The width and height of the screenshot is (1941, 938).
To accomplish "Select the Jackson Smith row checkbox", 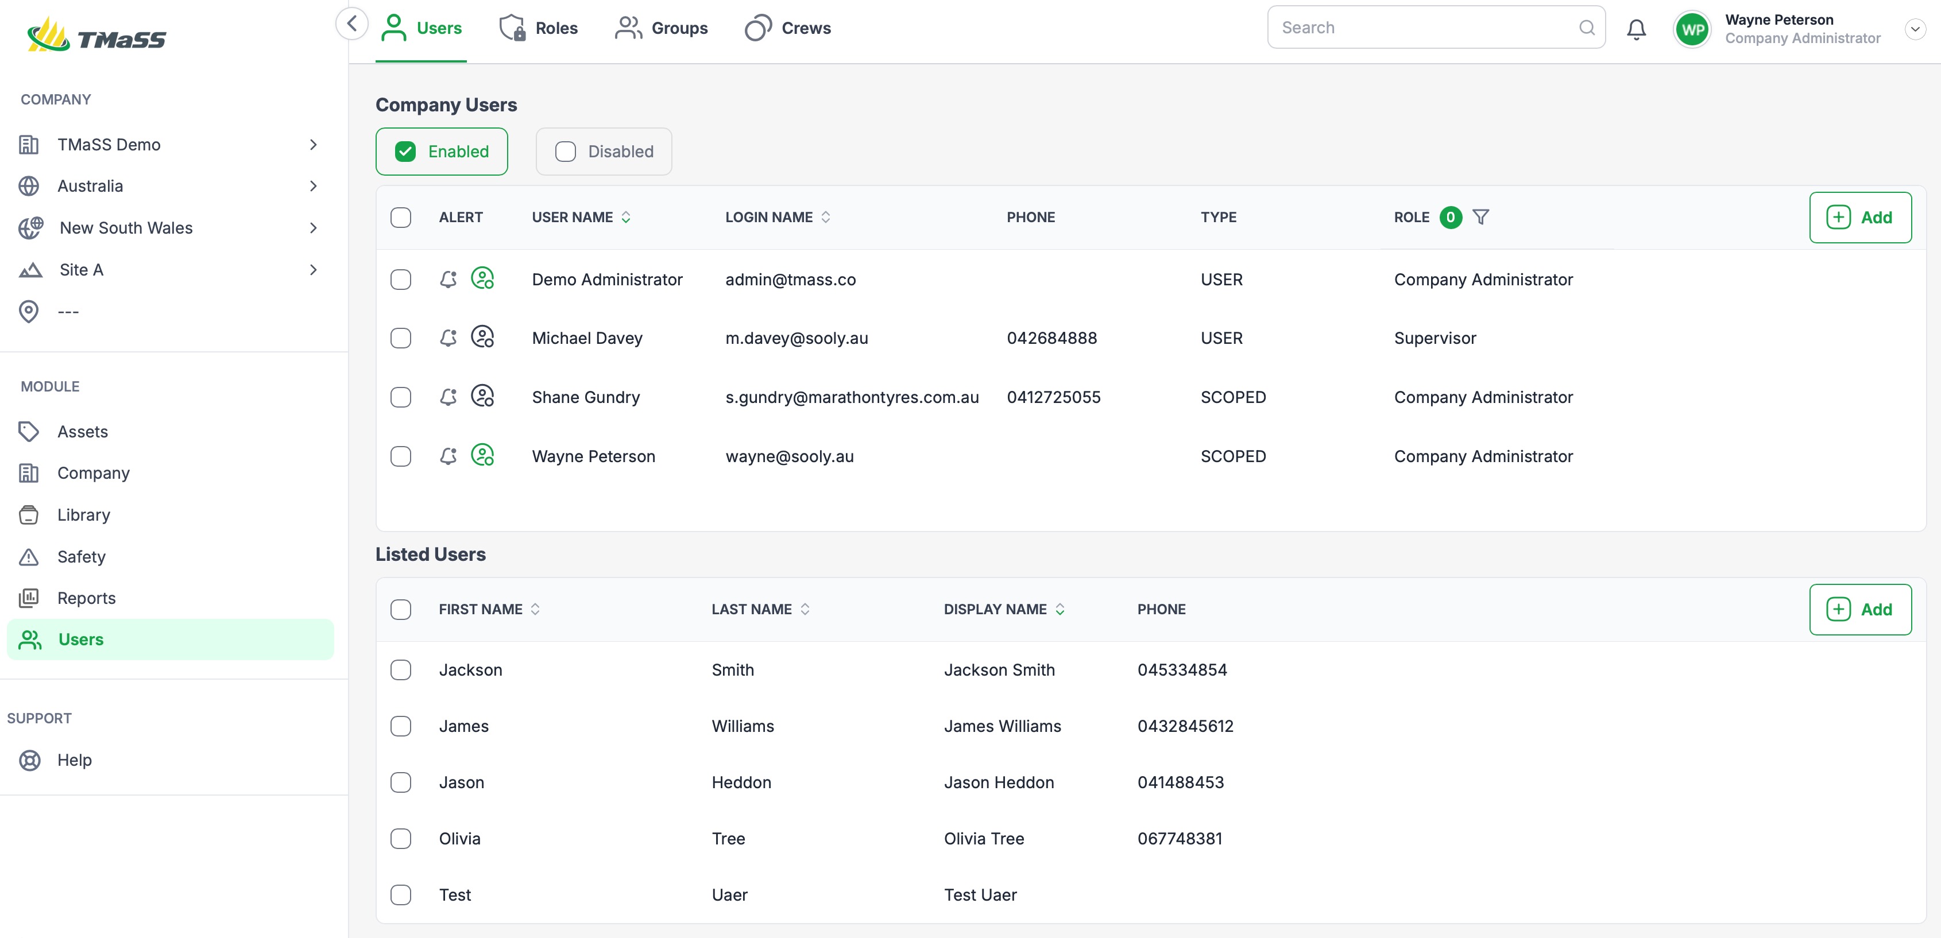I will click(401, 670).
